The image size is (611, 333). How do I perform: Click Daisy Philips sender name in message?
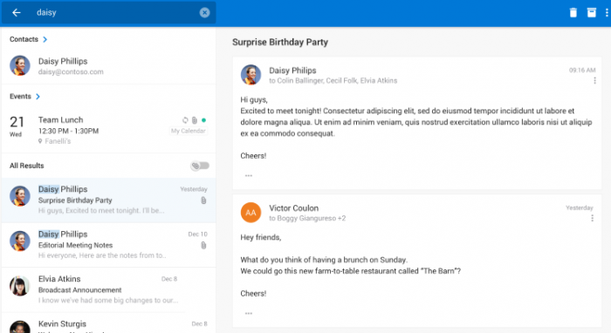(x=292, y=71)
